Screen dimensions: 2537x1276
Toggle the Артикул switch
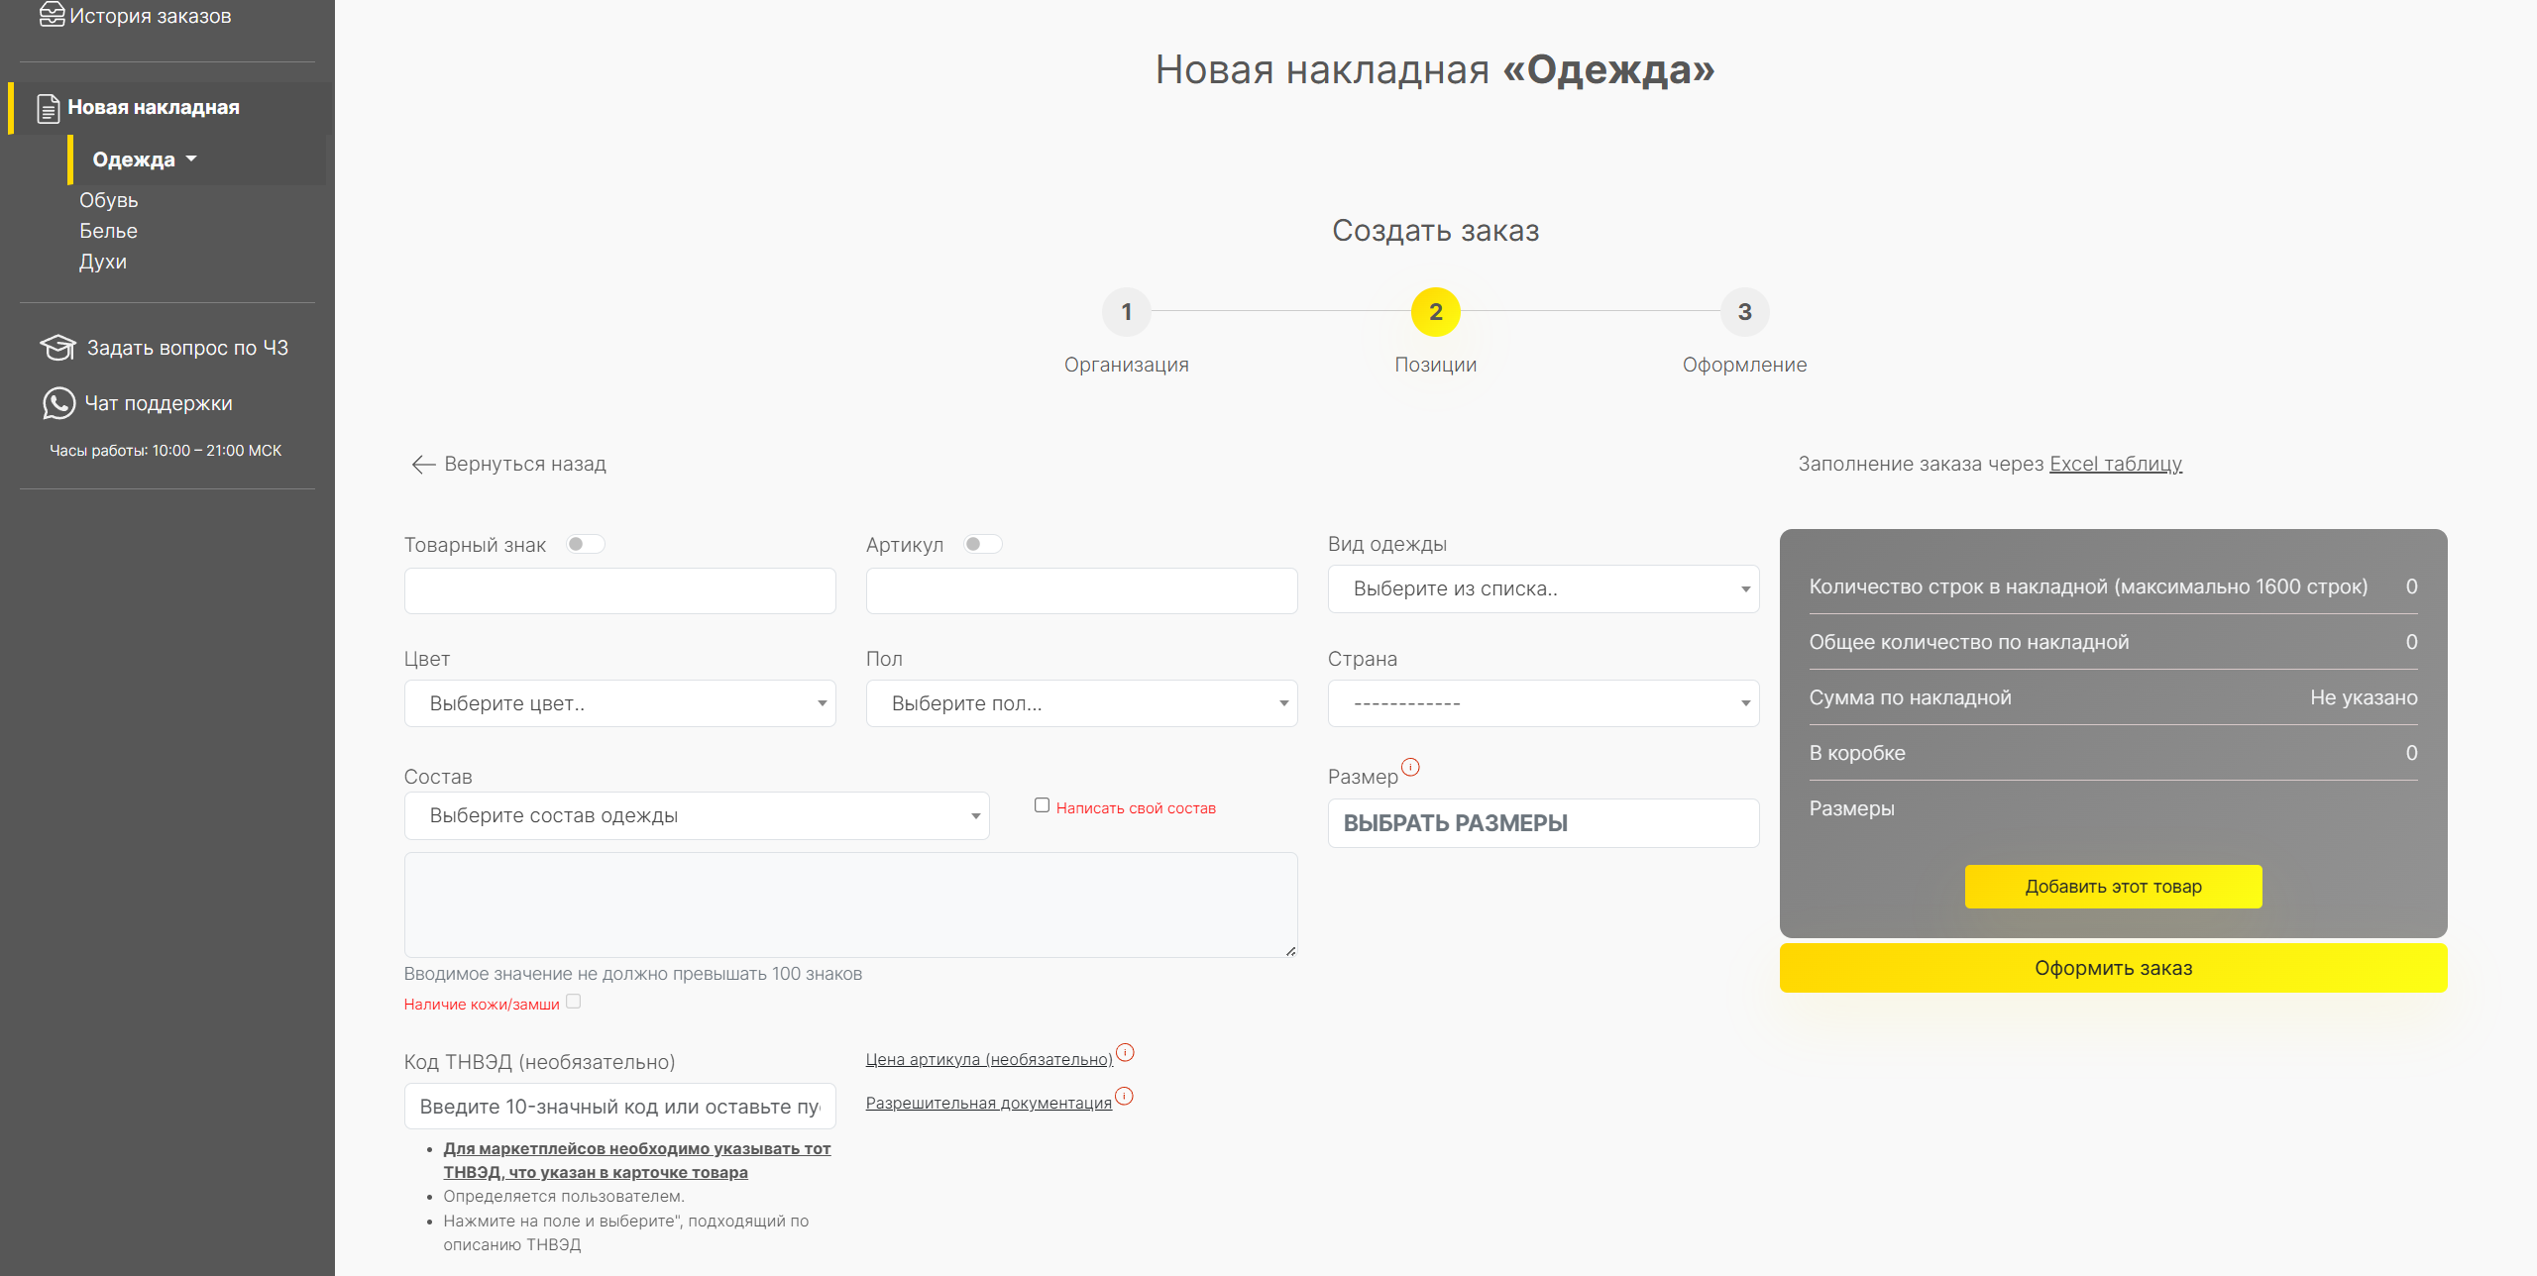(x=982, y=544)
